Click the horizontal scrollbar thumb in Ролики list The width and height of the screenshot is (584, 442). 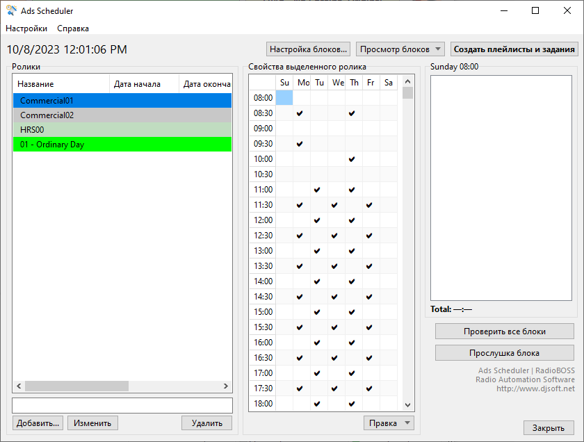coord(76,386)
